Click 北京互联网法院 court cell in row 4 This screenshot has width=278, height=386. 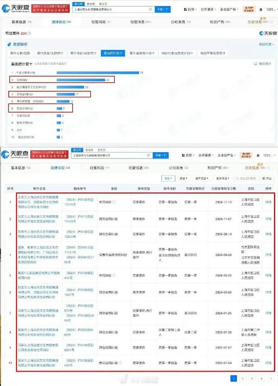click(x=250, y=250)
